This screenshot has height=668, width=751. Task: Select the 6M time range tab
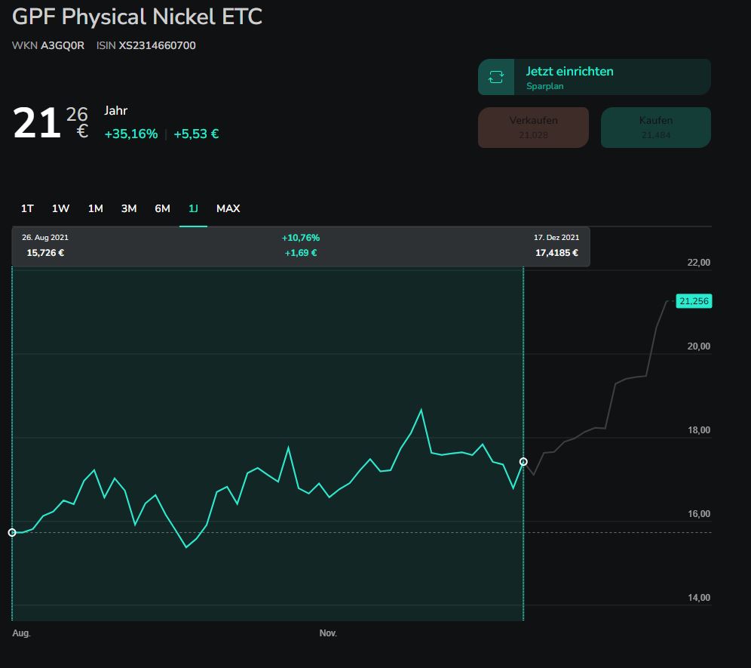click(162, 208)
